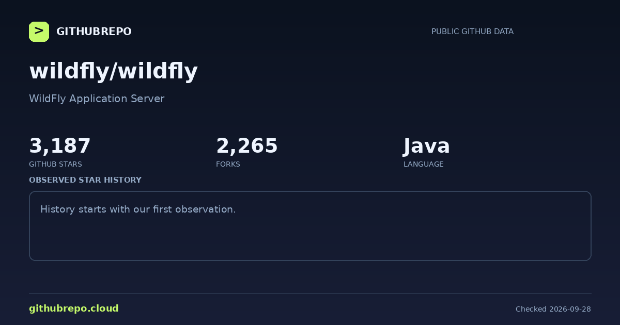Image resolution: width=620 pixels, height=325 pixels.
Task: Click inside the star history panel
Action: coord(310,226)
